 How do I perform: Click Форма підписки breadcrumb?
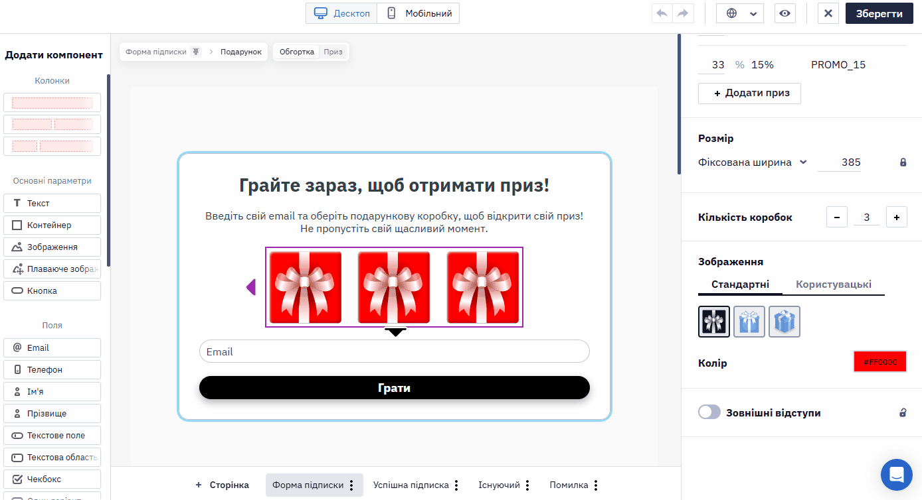point(156,52)
